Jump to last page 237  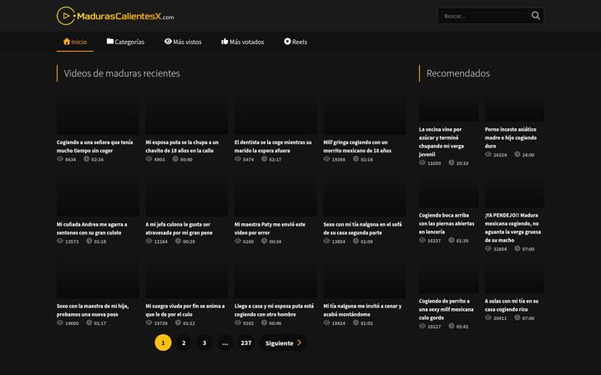246,342
